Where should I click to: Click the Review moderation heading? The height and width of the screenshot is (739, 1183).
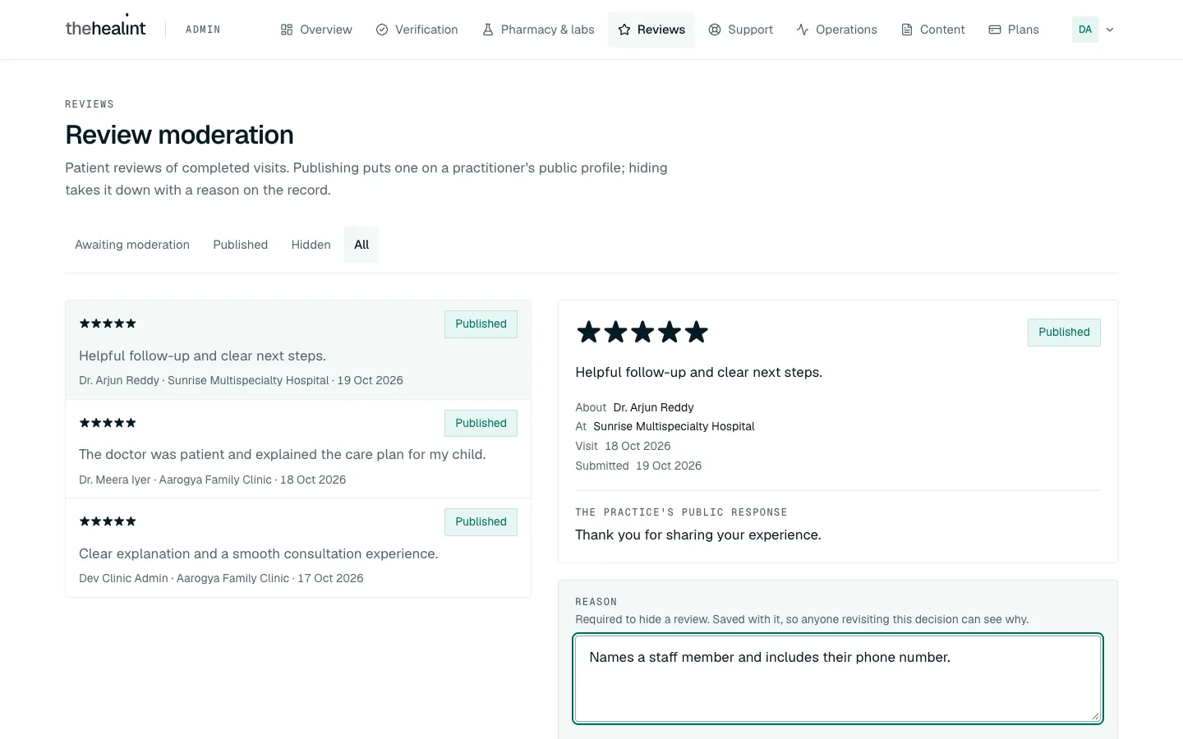pos(179,135)
